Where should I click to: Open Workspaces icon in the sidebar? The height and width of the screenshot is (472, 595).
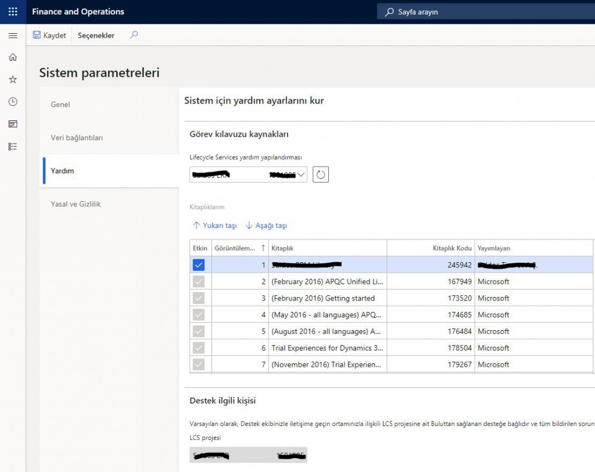(13, 124)
